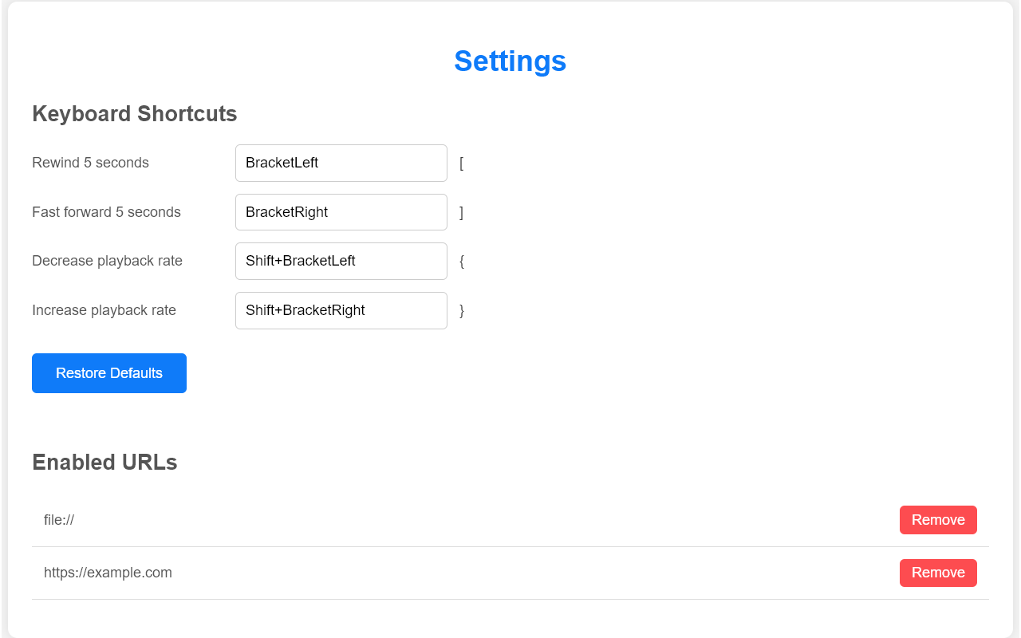Screen dimensions: 1021x638
Task: Click the right curly brace key hint
Action: [461, 311]
